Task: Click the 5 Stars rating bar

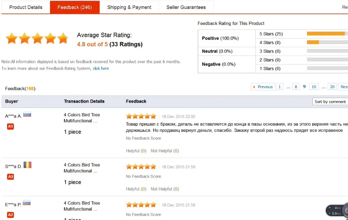Action: 327,34
